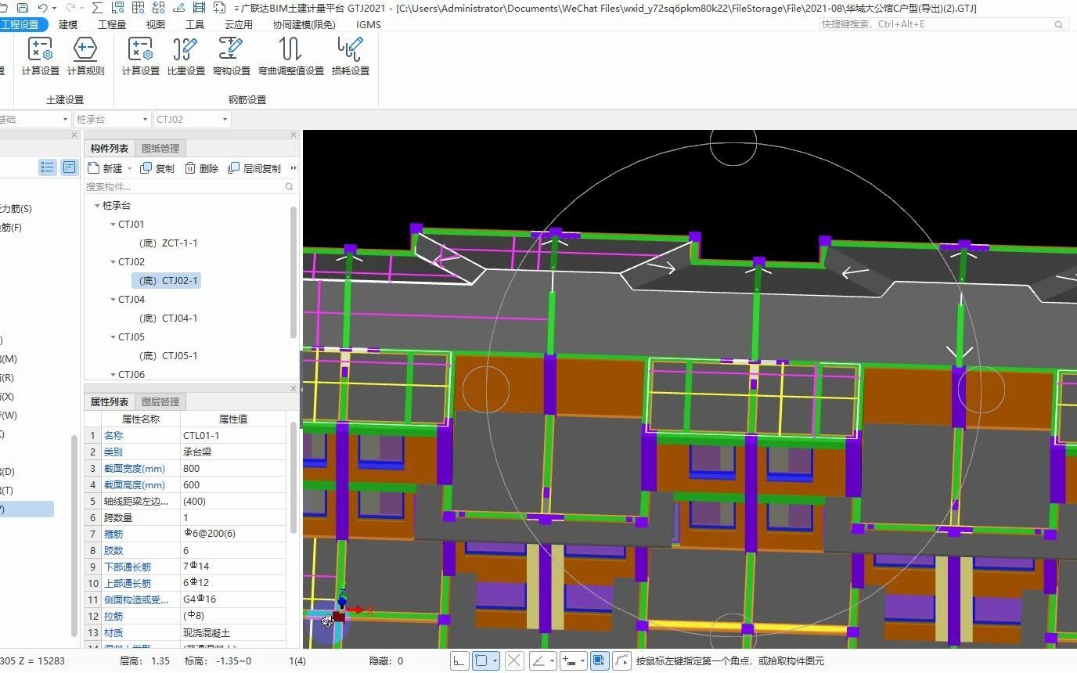Click the view-selected-quantities icon in title bar
This screenshot has height=673, width=1077.
pos(117,8)
